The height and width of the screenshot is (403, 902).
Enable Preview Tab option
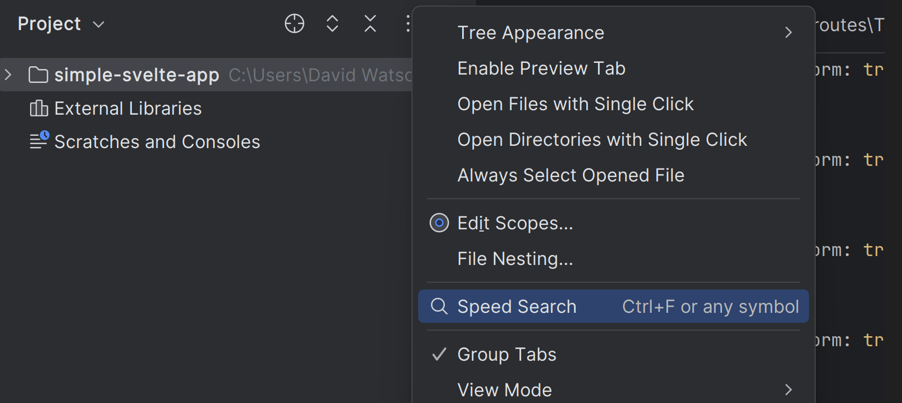(541, 68)
